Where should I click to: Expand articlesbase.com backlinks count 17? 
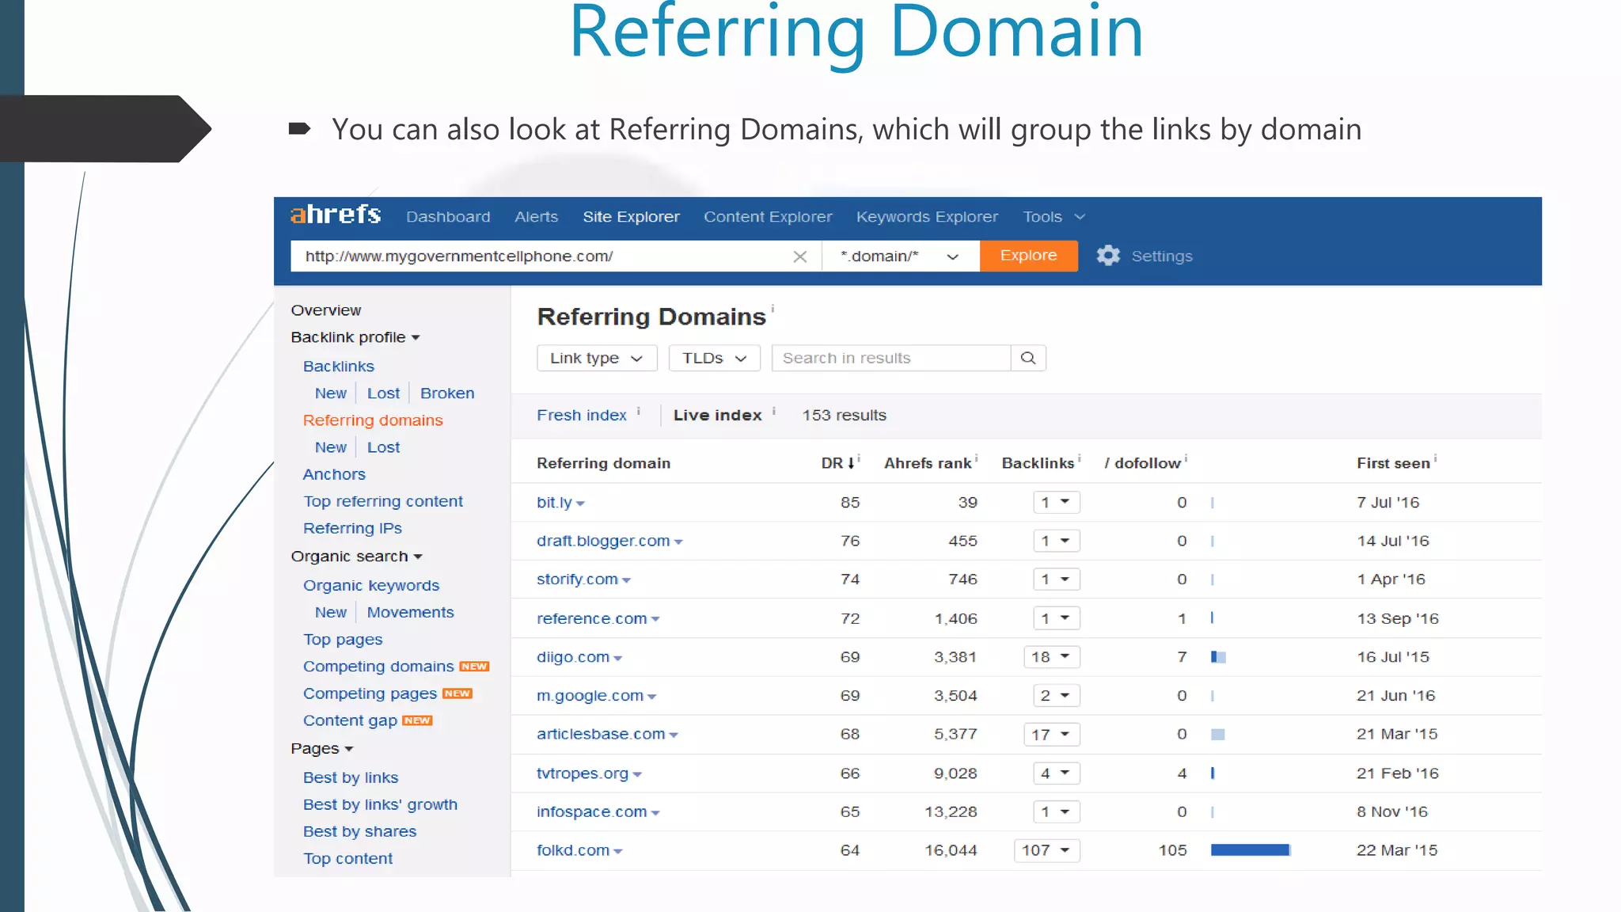point(1051,735)
